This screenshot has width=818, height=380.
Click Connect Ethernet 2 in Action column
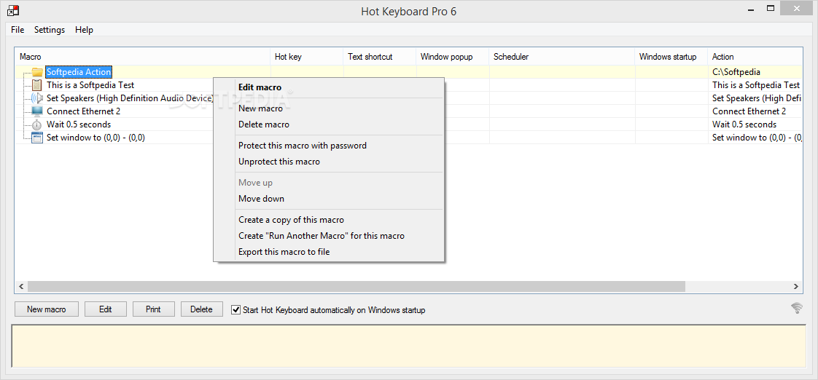[755, 111]
